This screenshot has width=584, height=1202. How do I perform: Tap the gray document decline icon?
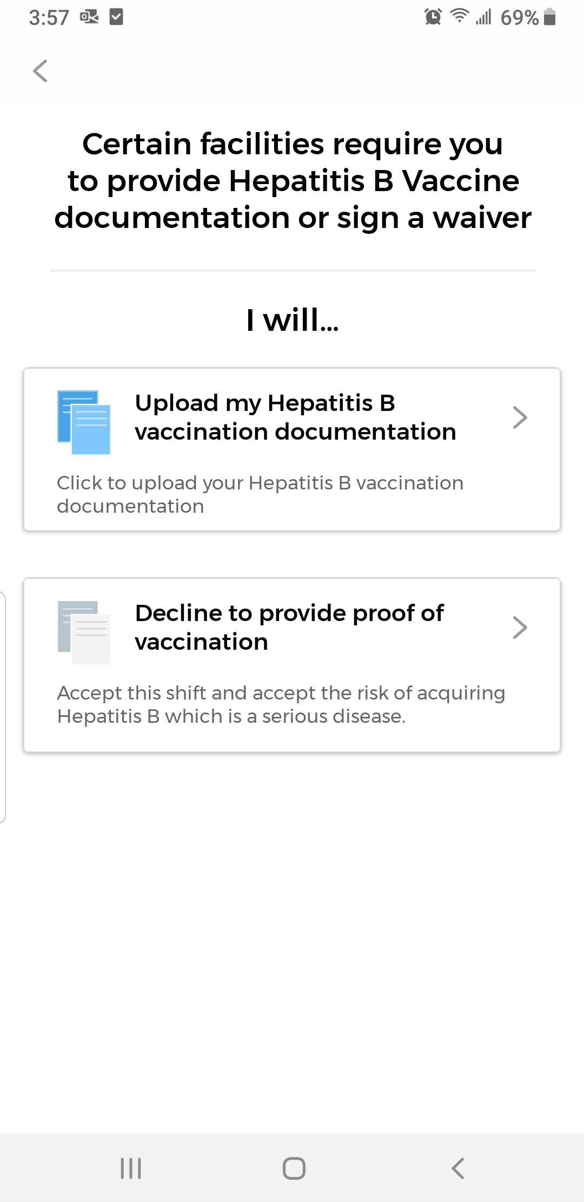click(84, 632)
